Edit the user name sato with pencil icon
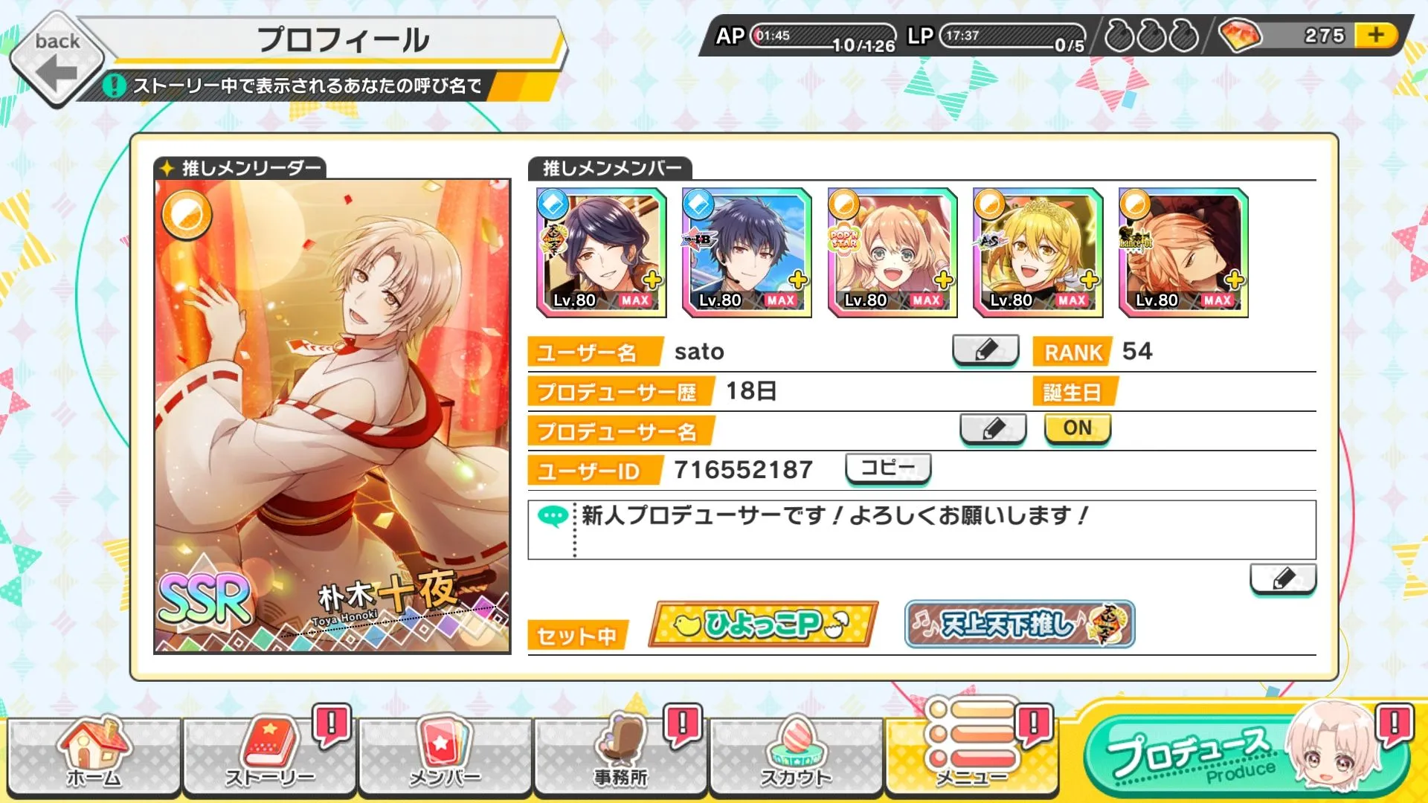The height and width of the screenshot is (803, 1428). [x=985, y=350]
